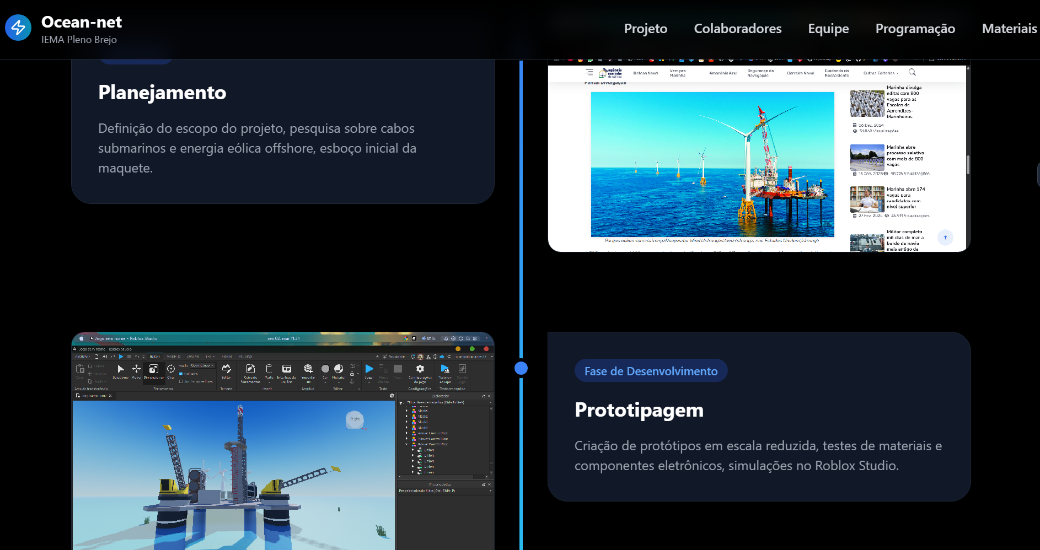Navigate to Programação in the header
Viewport: 1040px width, 550px height.
pos(915,29)
